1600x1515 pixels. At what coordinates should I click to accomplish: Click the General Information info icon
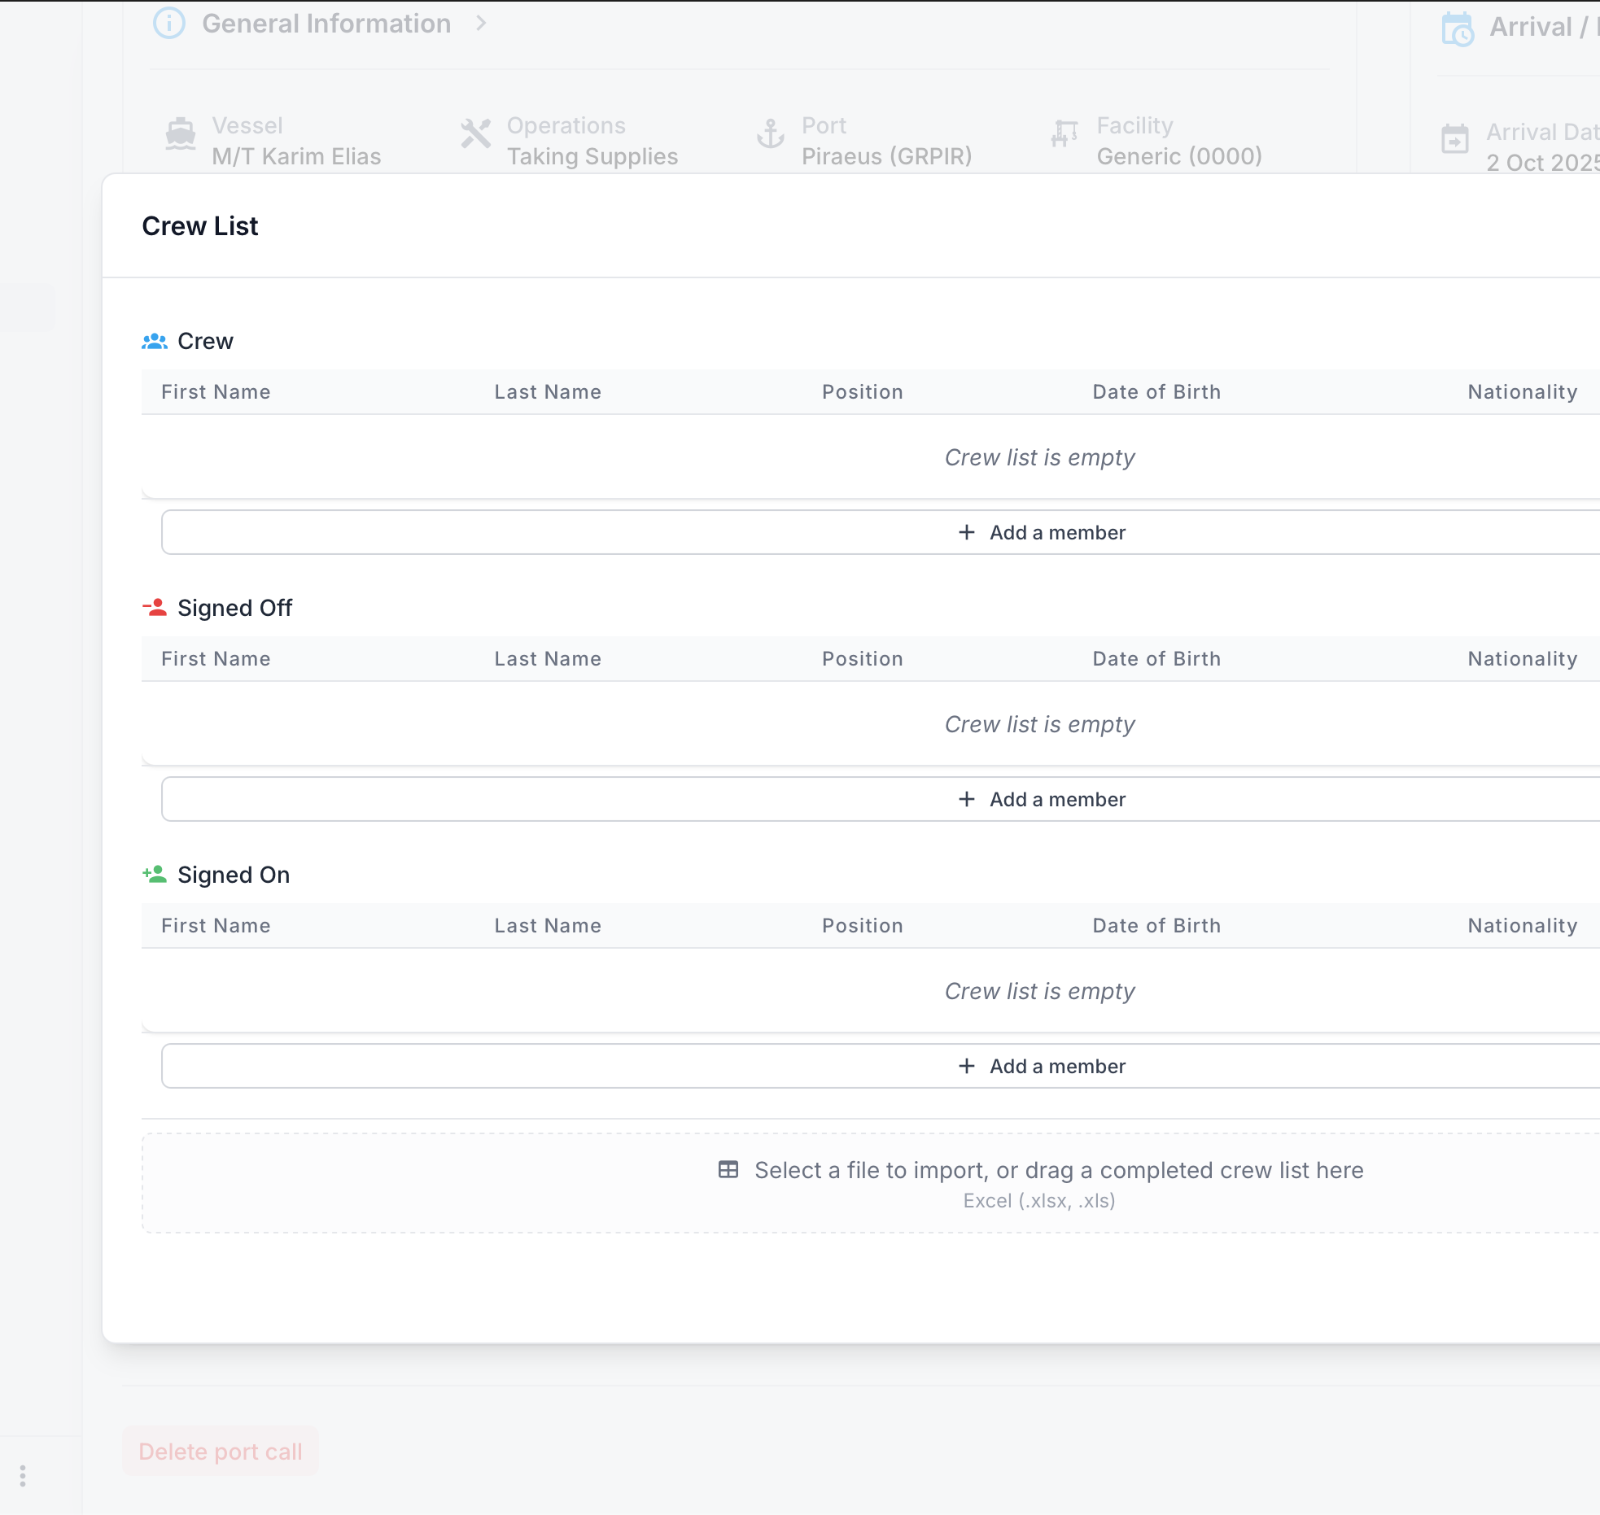[169, 24]
